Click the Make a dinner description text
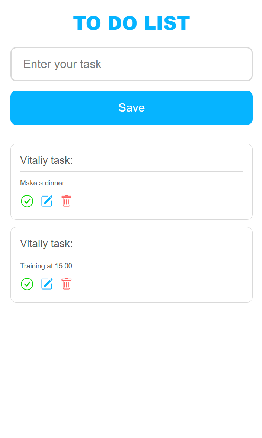262x438 pixels. [42, 183]
